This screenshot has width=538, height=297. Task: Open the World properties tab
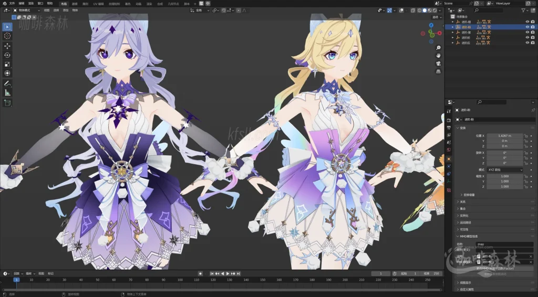(x=449, y=150)
